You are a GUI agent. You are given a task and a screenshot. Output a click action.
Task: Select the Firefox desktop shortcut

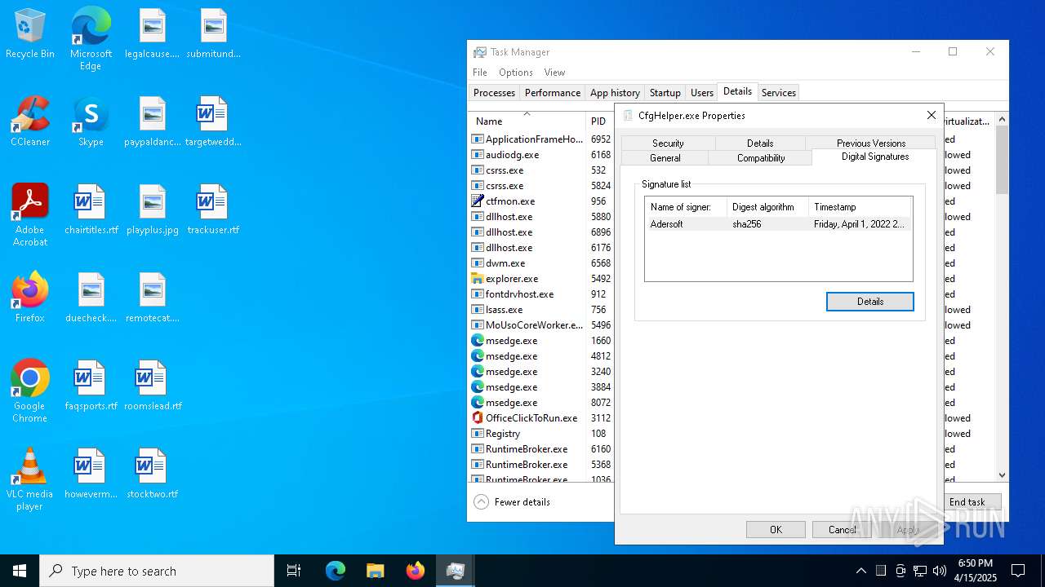tap(30, 298)
